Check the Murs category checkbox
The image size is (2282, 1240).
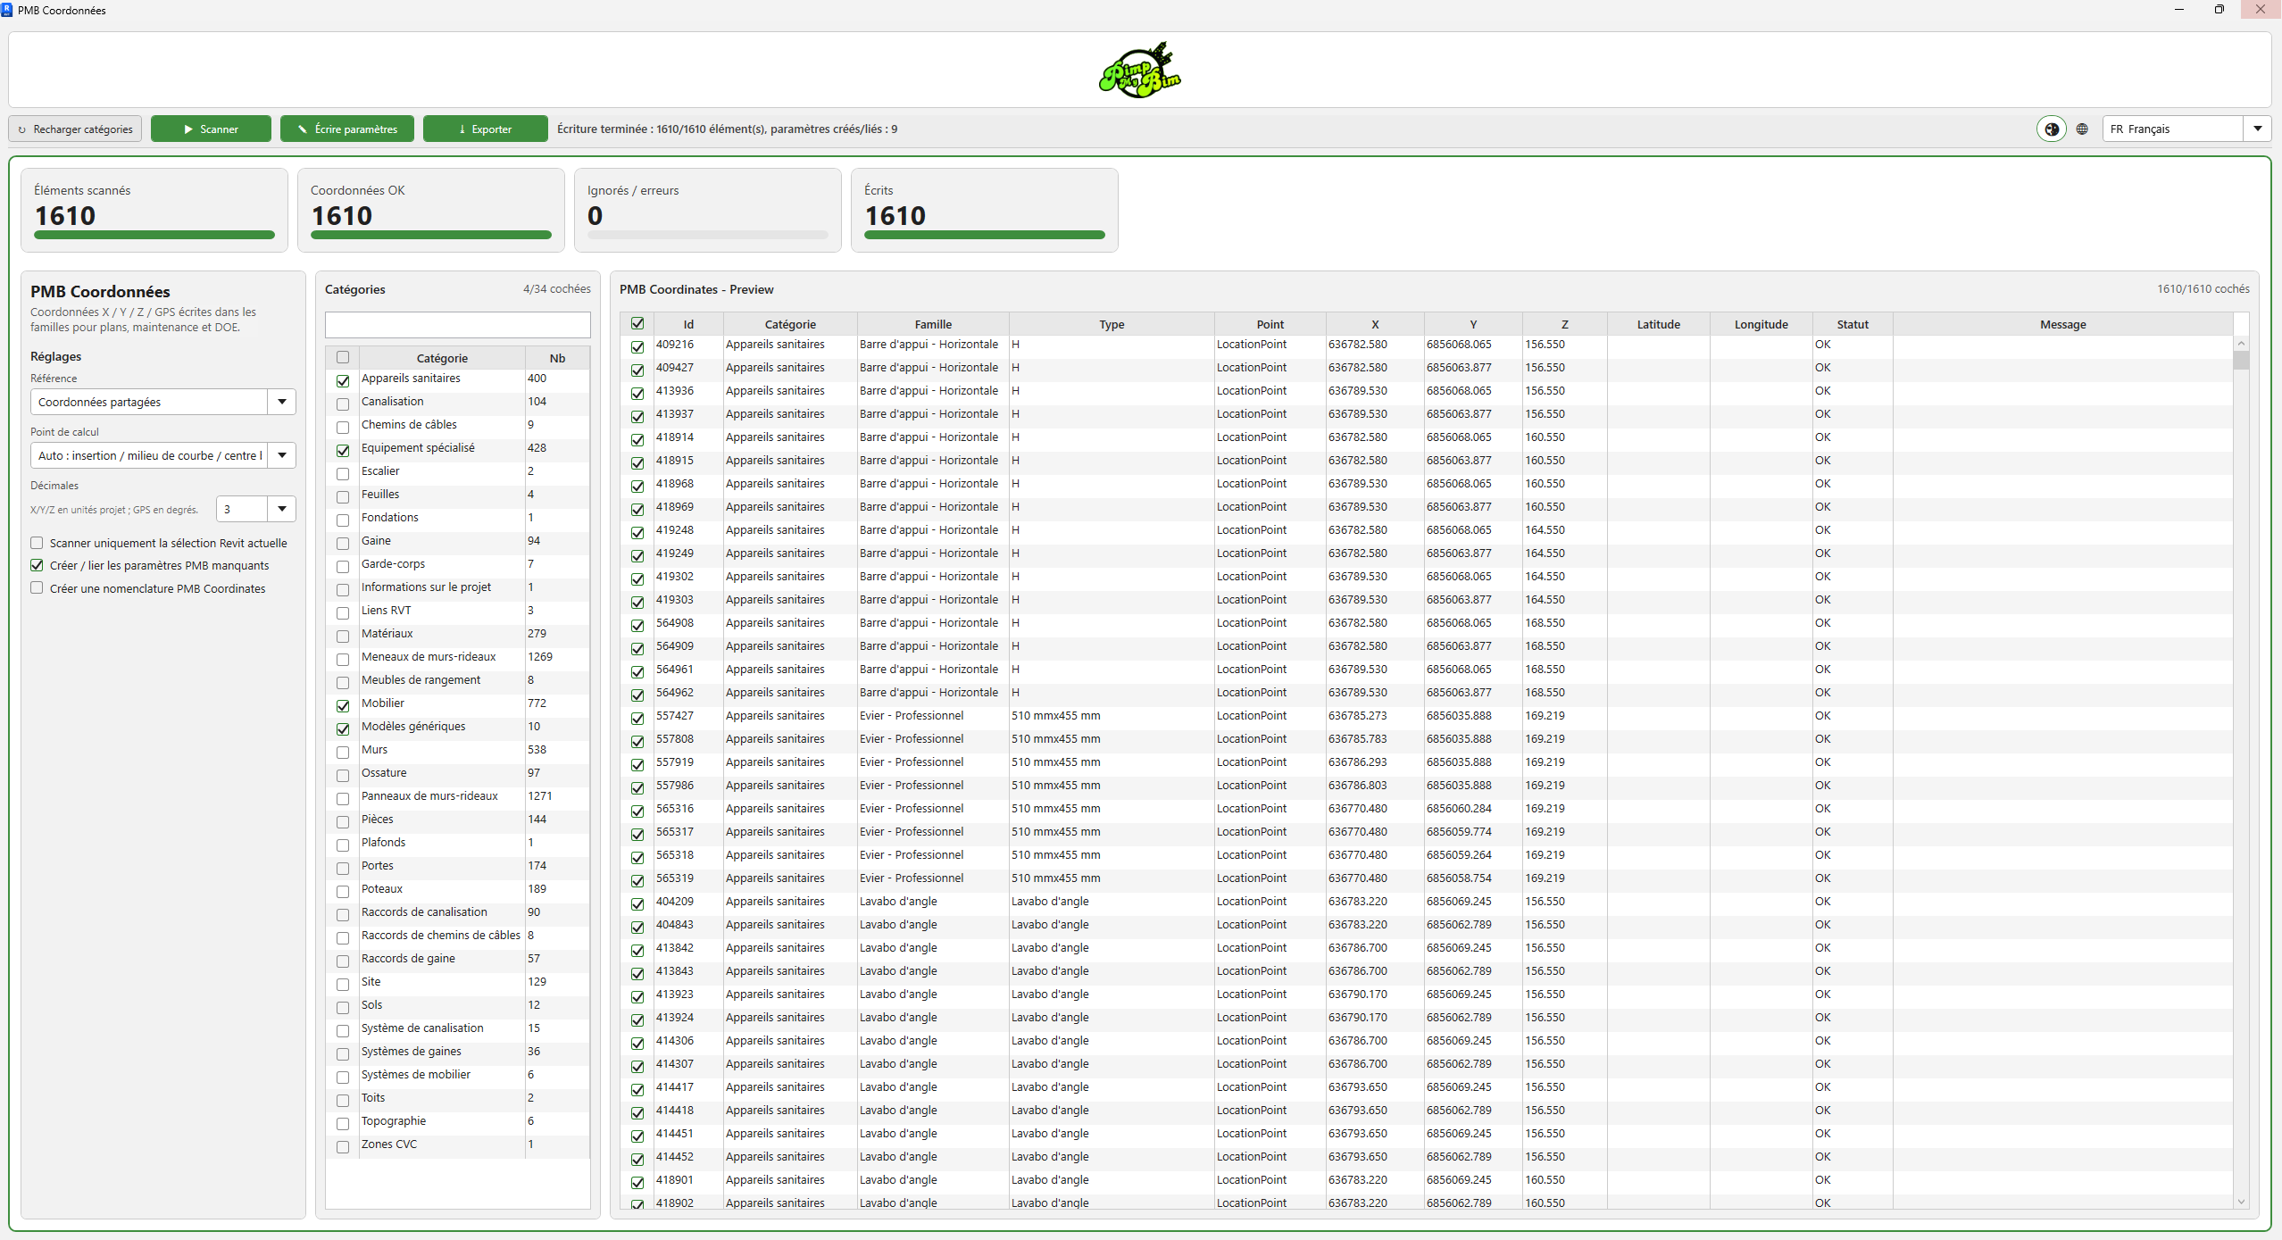coord(343,752)
